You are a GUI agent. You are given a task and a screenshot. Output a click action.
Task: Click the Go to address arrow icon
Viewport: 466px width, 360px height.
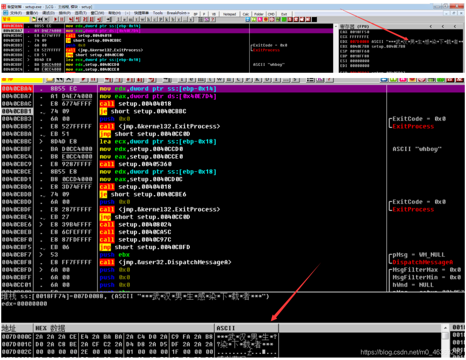[109, 19]
